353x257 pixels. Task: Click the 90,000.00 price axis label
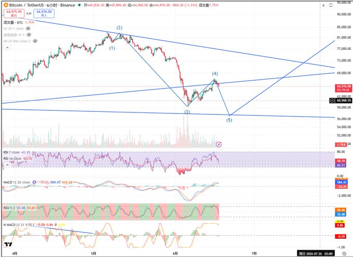point(344,14)
